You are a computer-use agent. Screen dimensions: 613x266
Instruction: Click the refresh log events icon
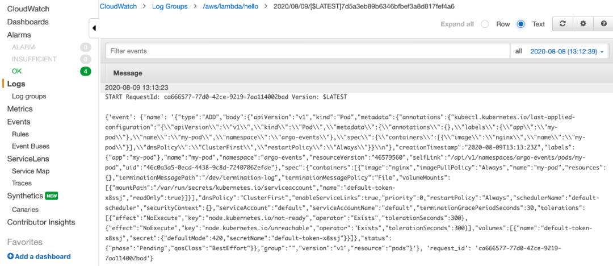tap(562, 24)
